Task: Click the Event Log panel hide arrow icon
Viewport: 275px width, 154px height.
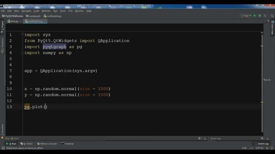Action: click(268, 138)
